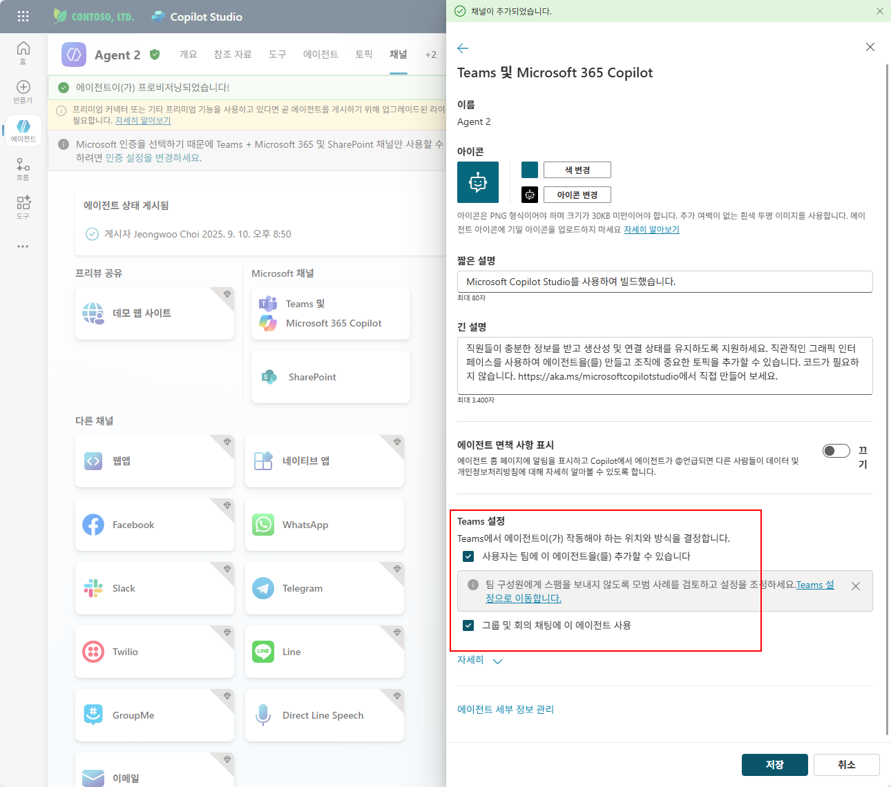Uncheck use agent in group and meeting chats
The image size is (891, 787).
click(468, 625)
